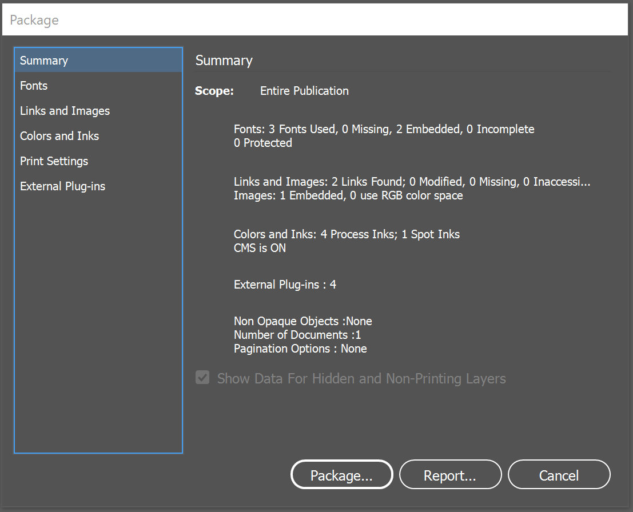Click the Package dialog title
The image size is (633, 512).
coord(34,19)
